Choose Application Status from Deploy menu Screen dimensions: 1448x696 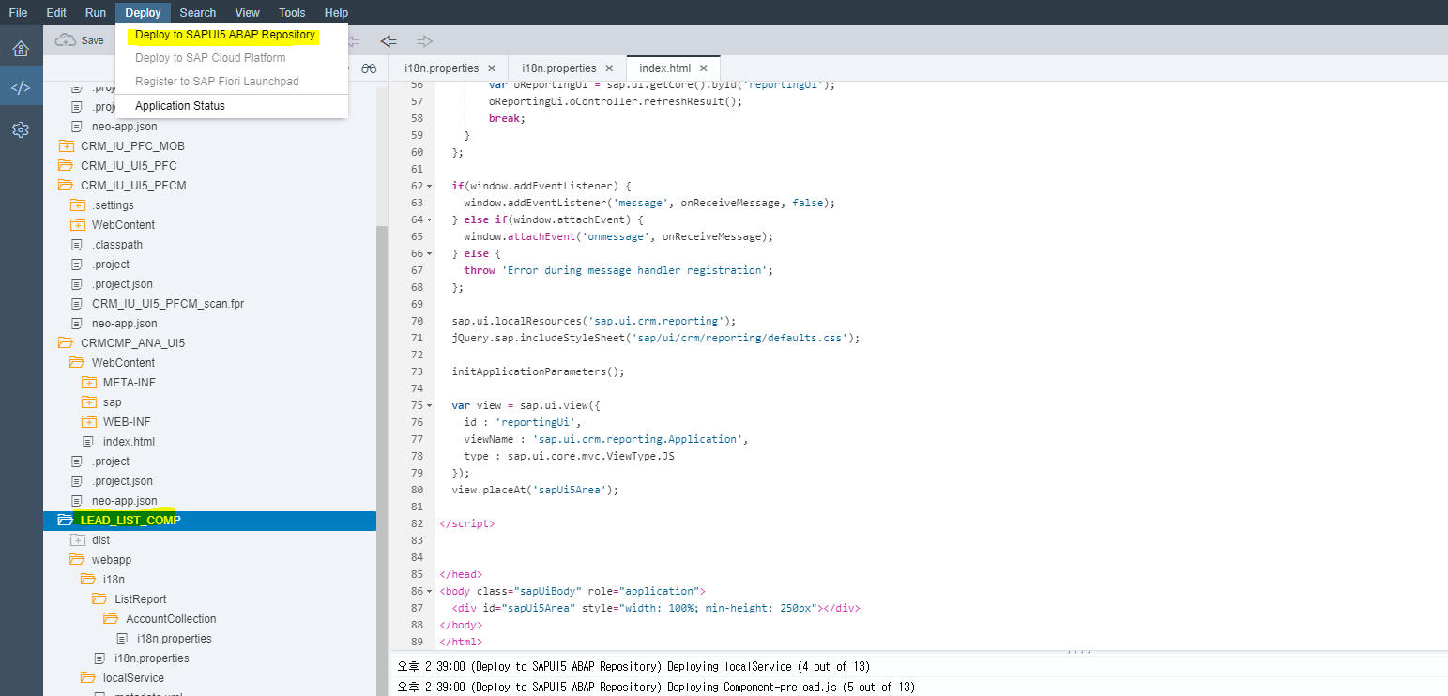pyautogui.click(x=180, y=106)
